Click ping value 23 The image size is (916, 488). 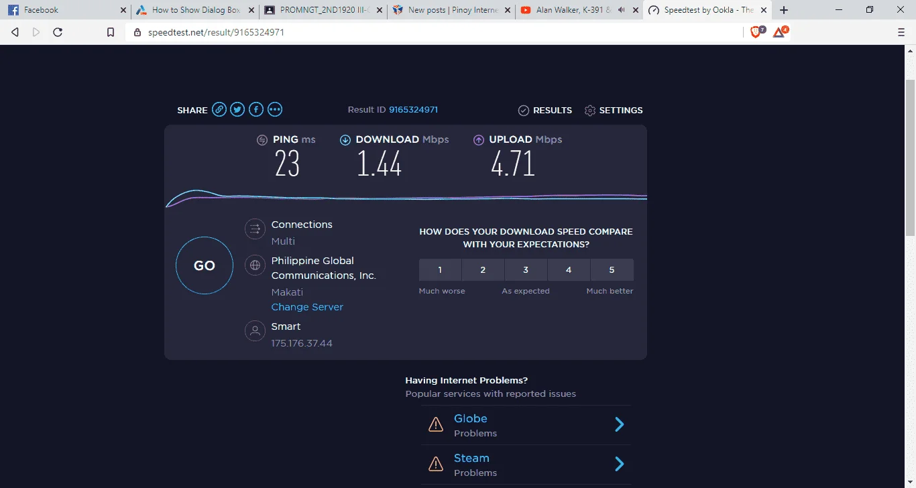pos(287,164)
